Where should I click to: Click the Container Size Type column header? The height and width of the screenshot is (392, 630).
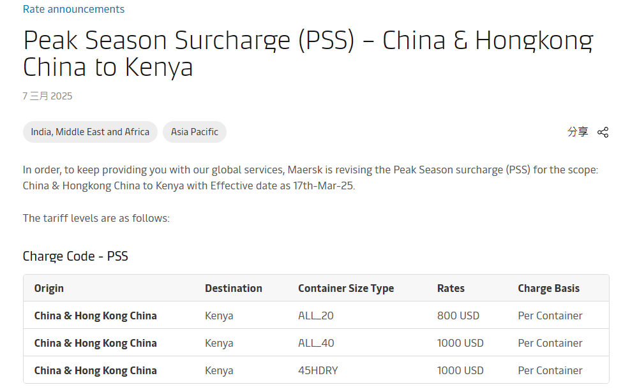click(x=346, y=288)
